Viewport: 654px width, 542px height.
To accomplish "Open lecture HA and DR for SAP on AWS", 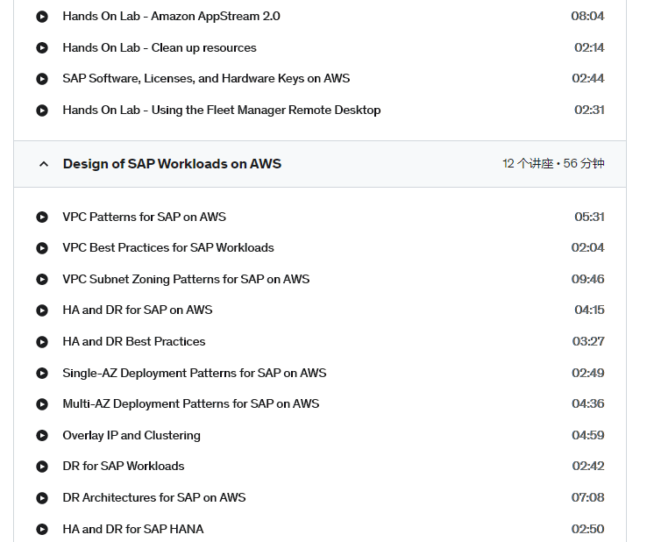I will (x=138, y=310).
